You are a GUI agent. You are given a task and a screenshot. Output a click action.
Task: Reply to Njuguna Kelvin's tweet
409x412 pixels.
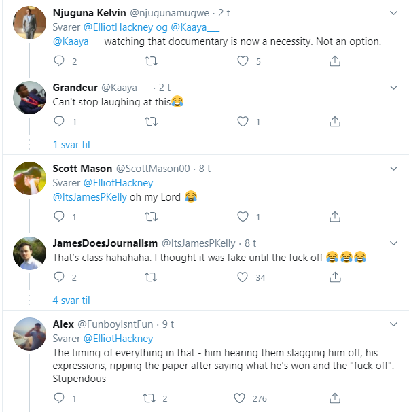coord(59,62)
